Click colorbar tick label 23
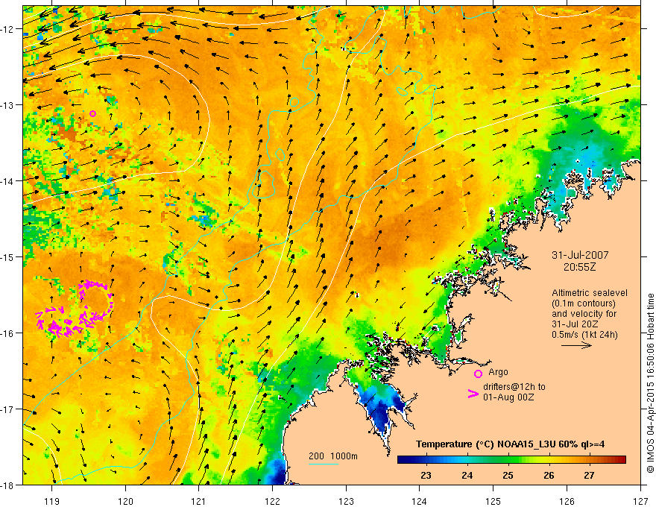 pyautogui.click(x=426, y=476)
